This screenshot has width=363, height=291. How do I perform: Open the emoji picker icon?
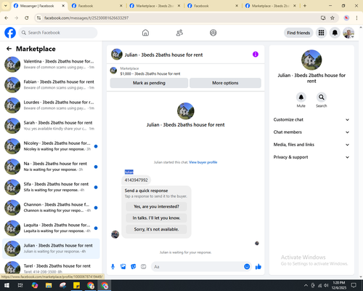point(247,267)
